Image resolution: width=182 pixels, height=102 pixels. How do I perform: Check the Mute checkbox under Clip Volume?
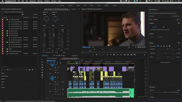151,97
